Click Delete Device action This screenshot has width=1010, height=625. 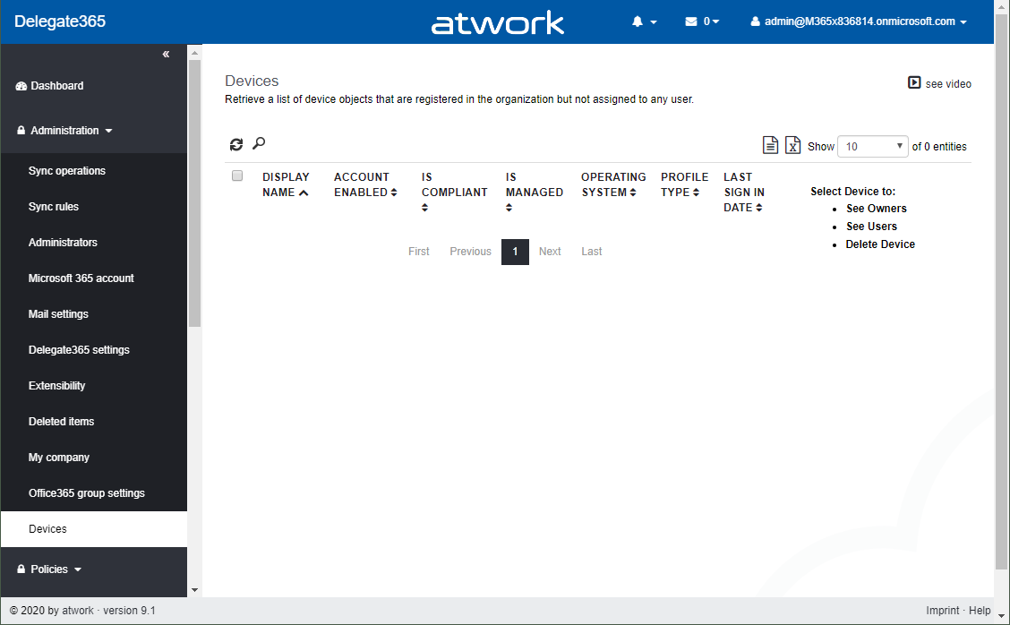click(880, 244)
